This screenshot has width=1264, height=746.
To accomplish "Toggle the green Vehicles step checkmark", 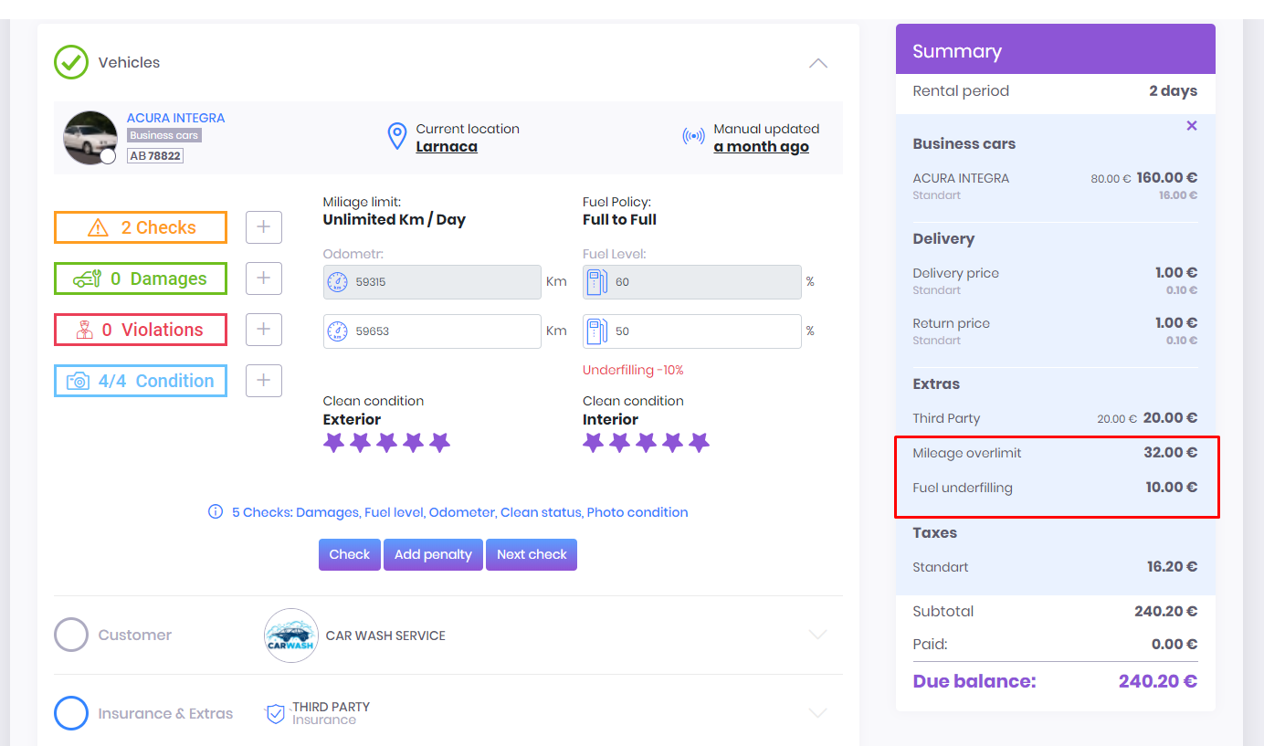I will [x=71, y=62].
